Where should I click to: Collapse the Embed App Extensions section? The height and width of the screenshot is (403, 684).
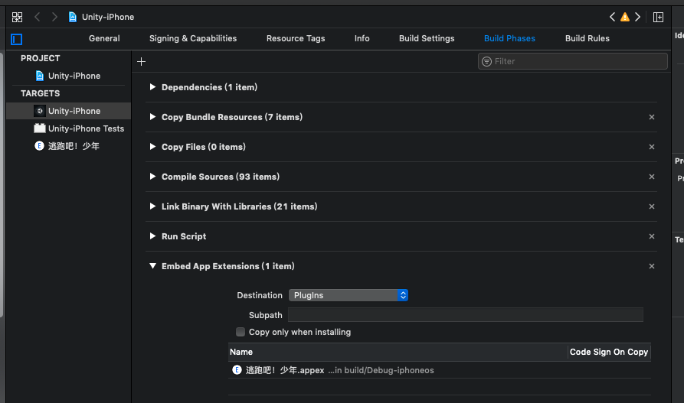tap(153, 266)
